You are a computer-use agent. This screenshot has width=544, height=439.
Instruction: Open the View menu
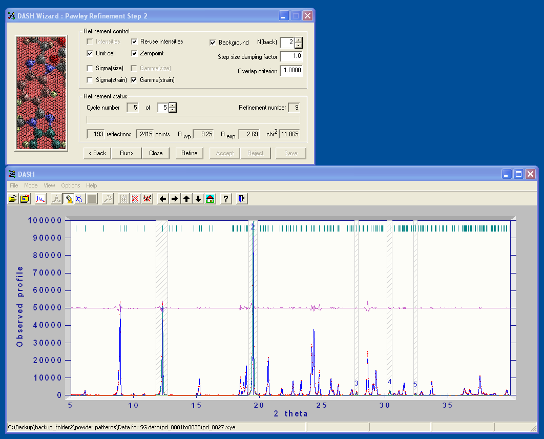49,185
